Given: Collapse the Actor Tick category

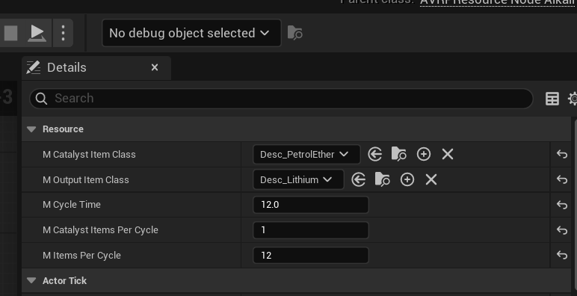Looking at the screenshot, I should tap(31, 280).
